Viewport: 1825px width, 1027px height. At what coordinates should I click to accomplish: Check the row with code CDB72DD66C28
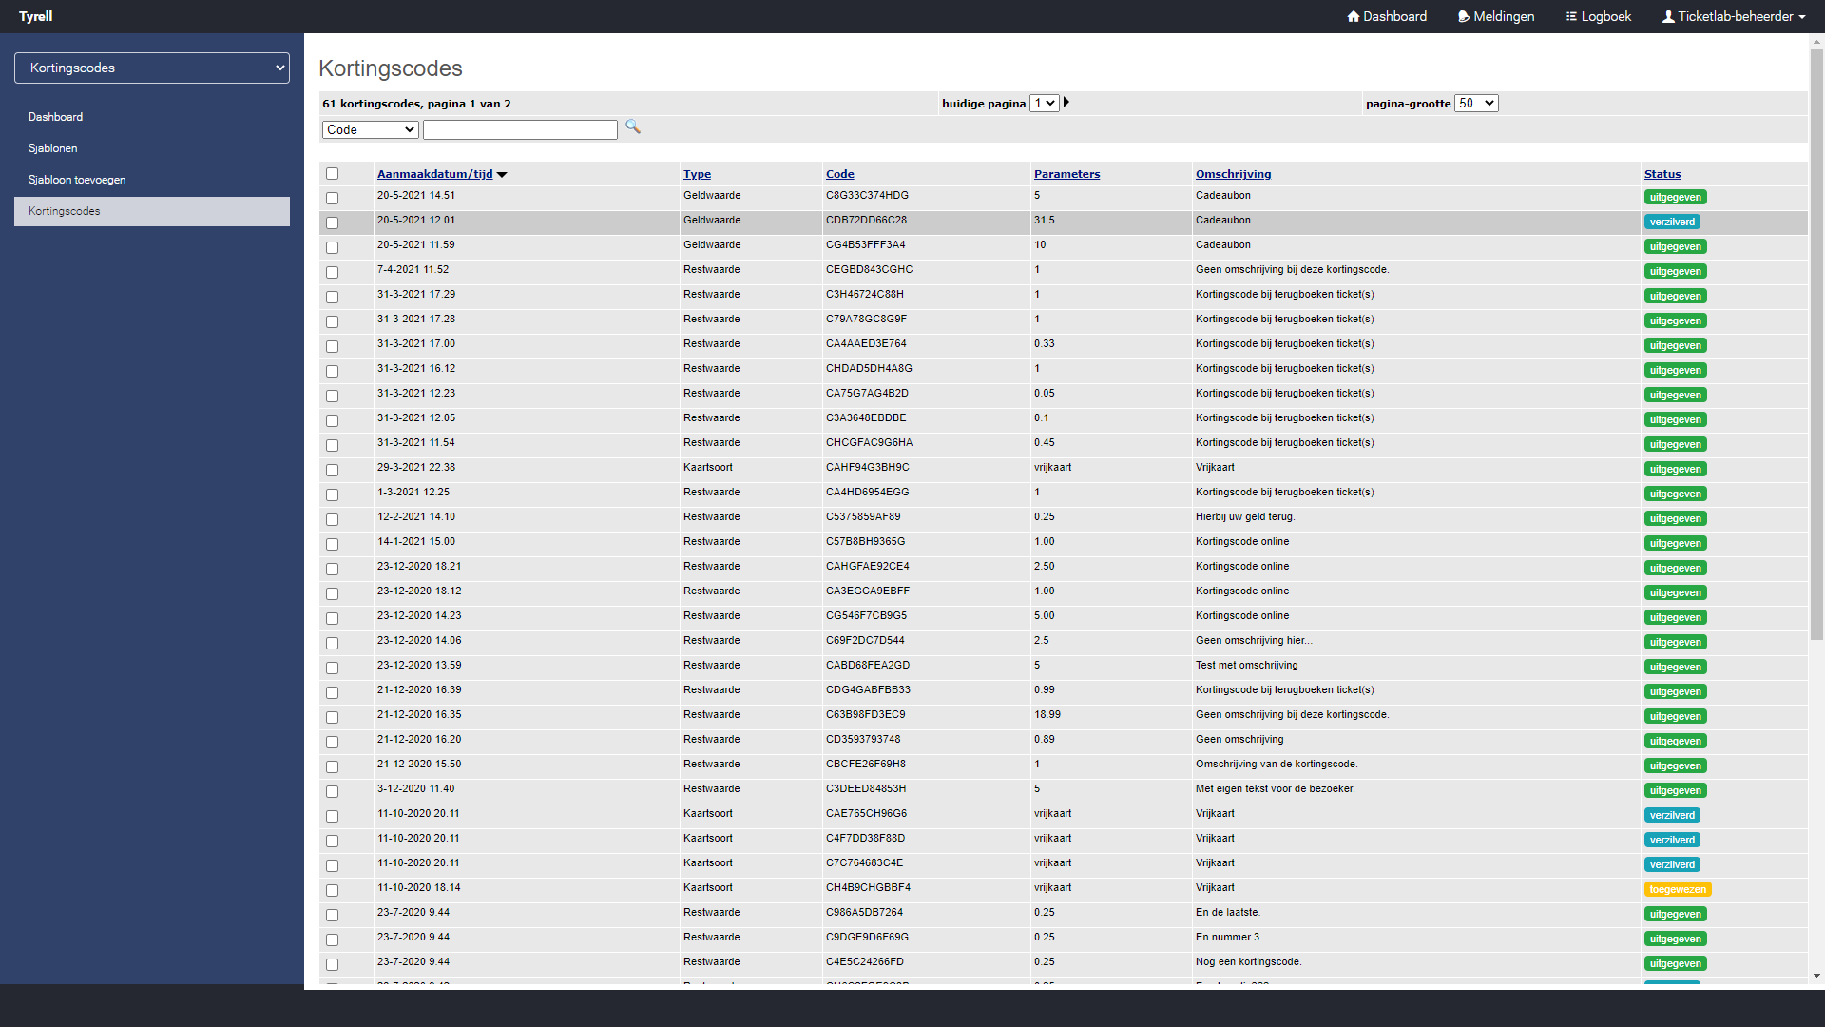tap(332, 223)
